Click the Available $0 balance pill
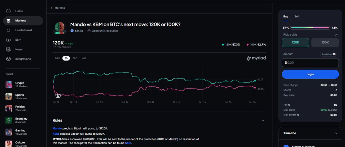 [329, 54]
